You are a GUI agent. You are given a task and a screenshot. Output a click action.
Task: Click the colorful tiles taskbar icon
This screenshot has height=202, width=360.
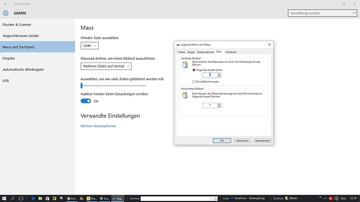[x=54, y=198]
